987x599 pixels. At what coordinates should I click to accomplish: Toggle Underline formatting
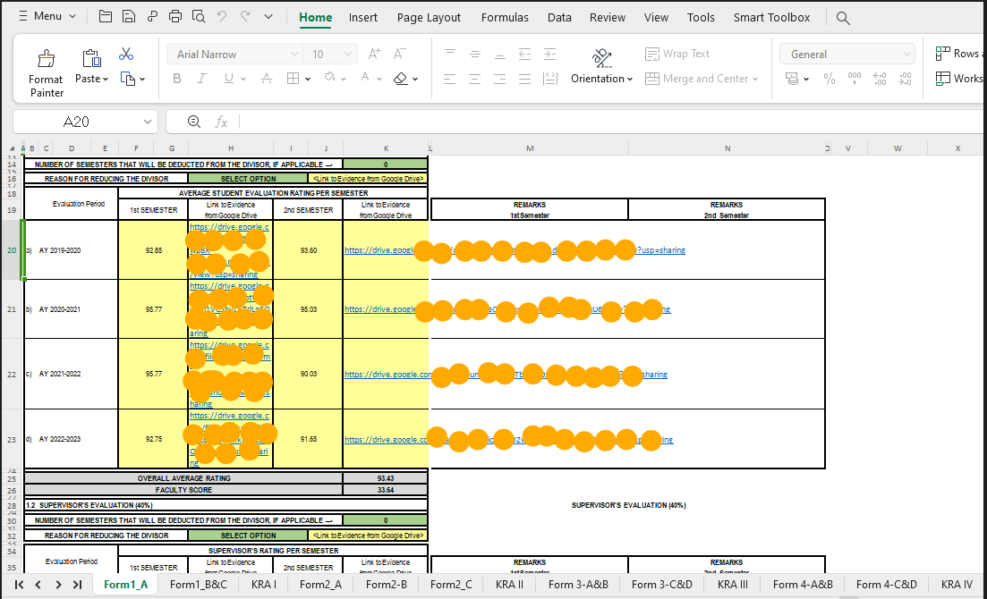click(228, 79)
